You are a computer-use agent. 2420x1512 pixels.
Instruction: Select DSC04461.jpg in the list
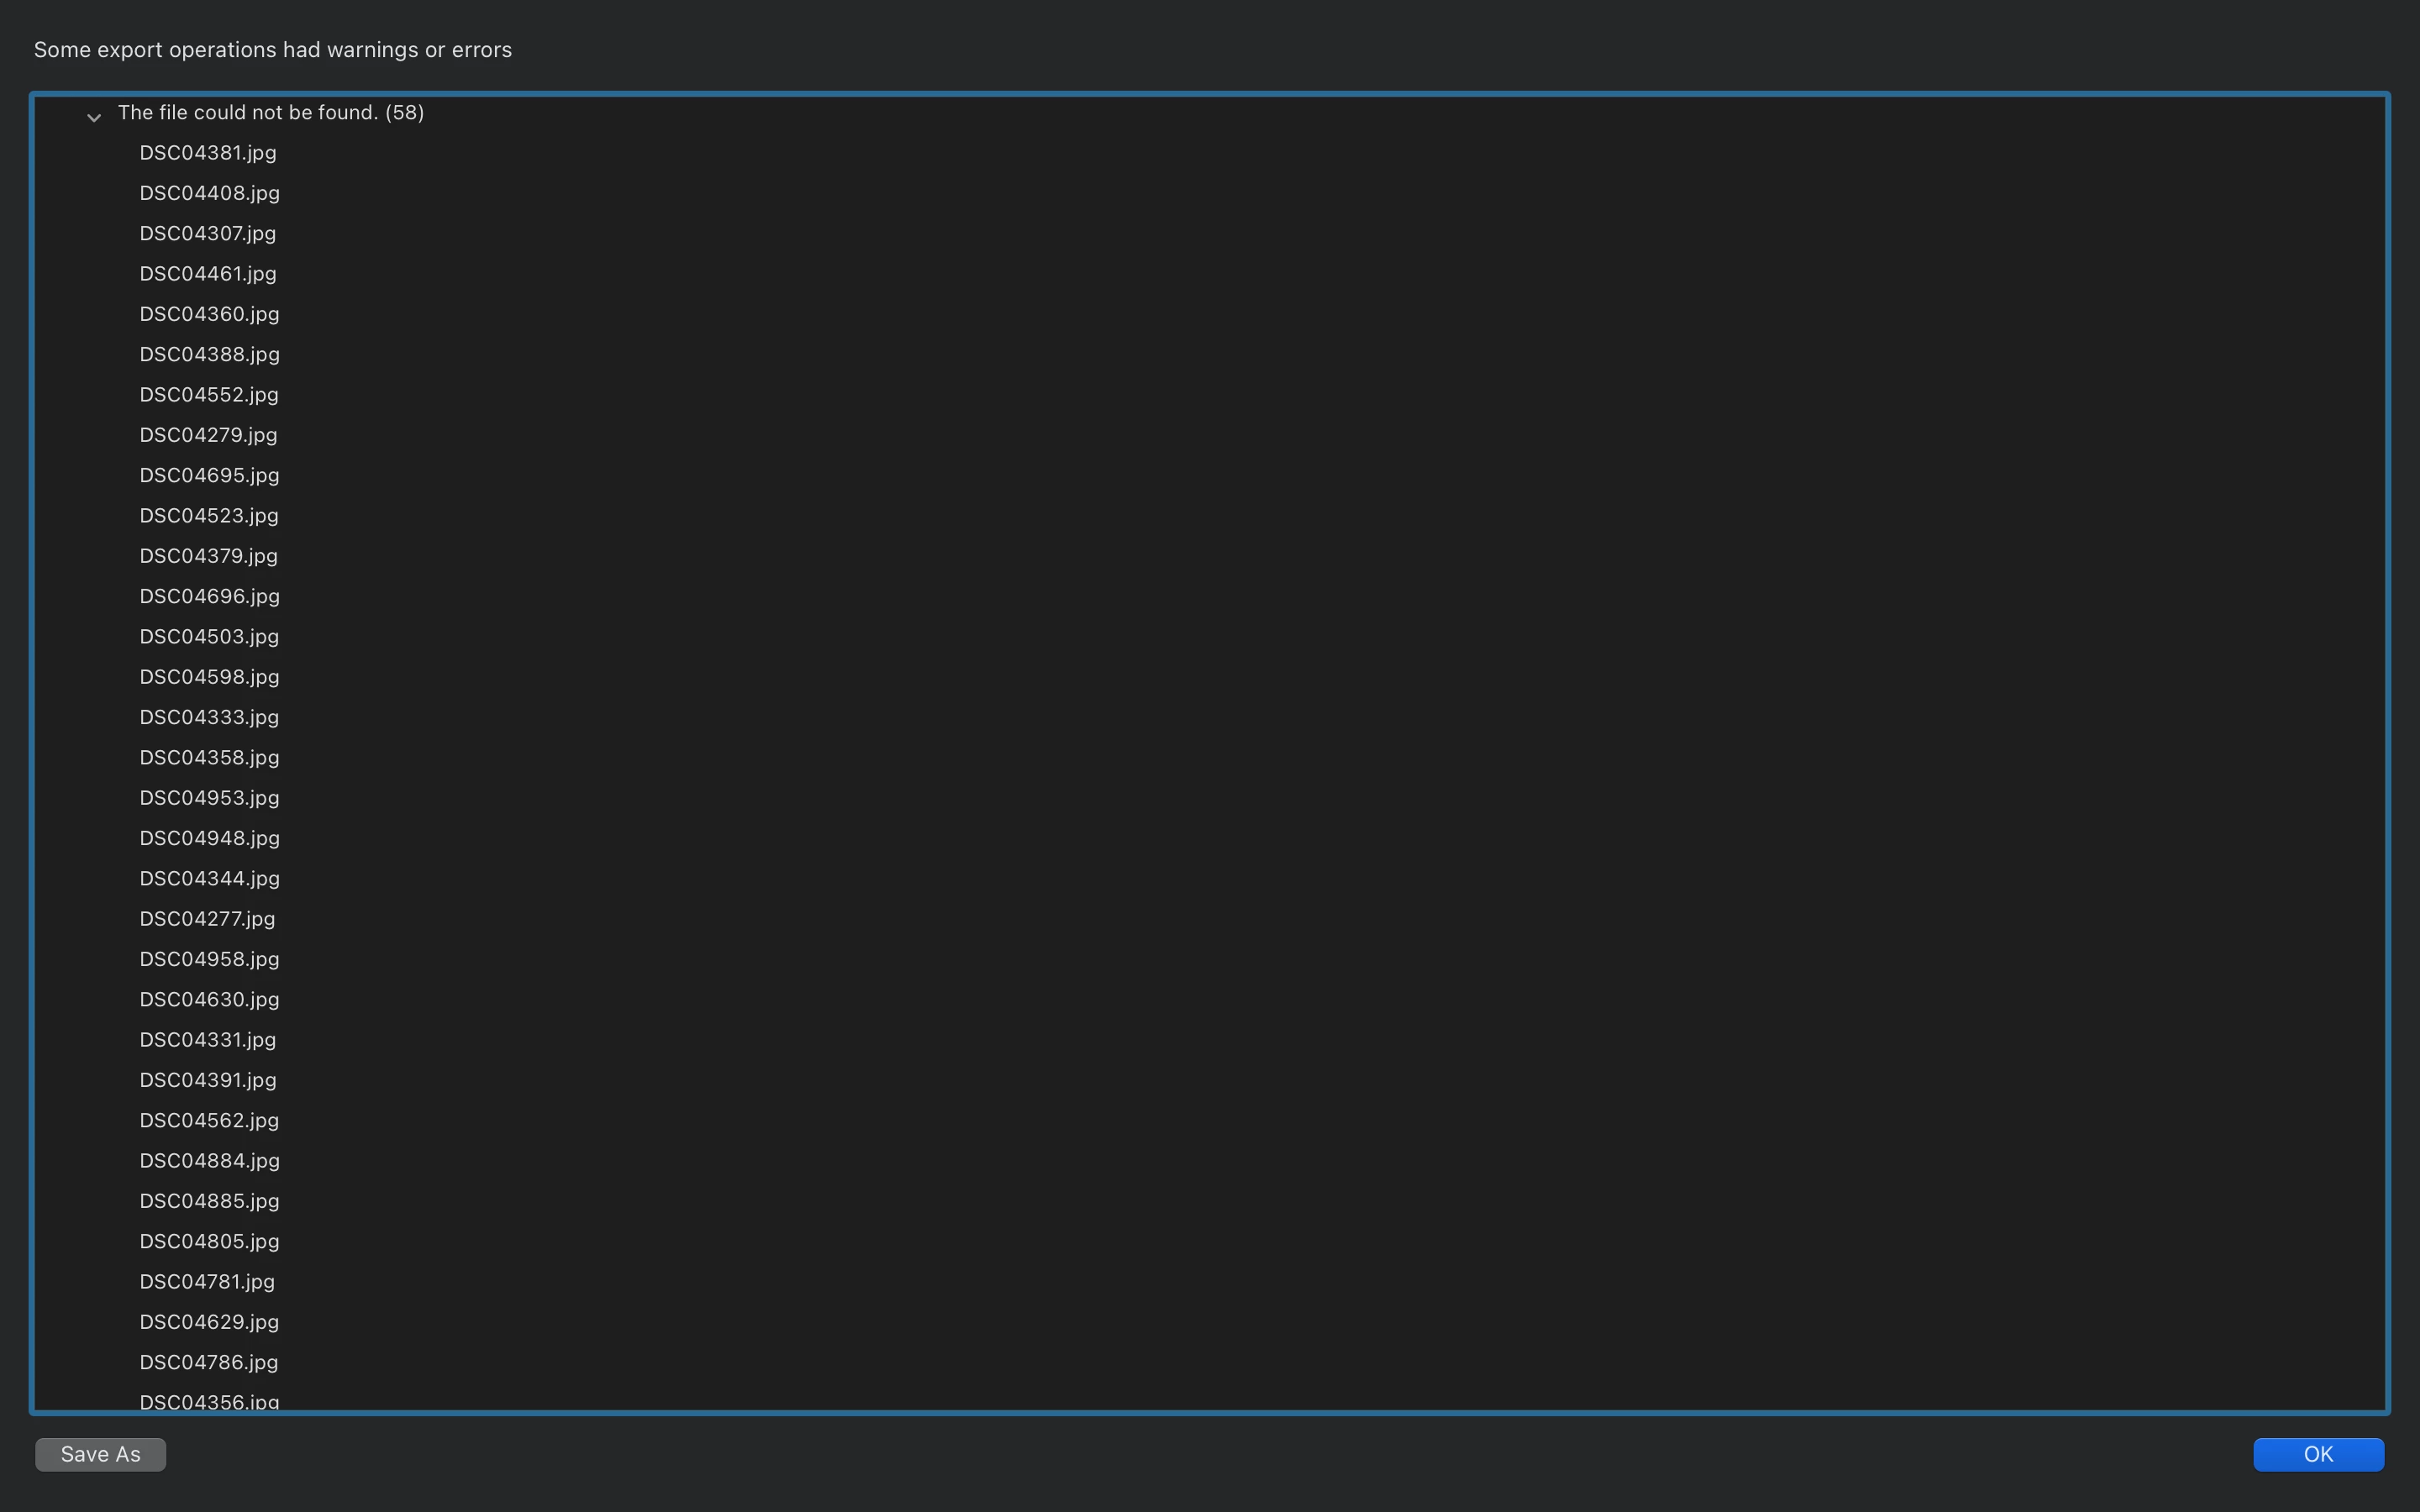[208, 274]
